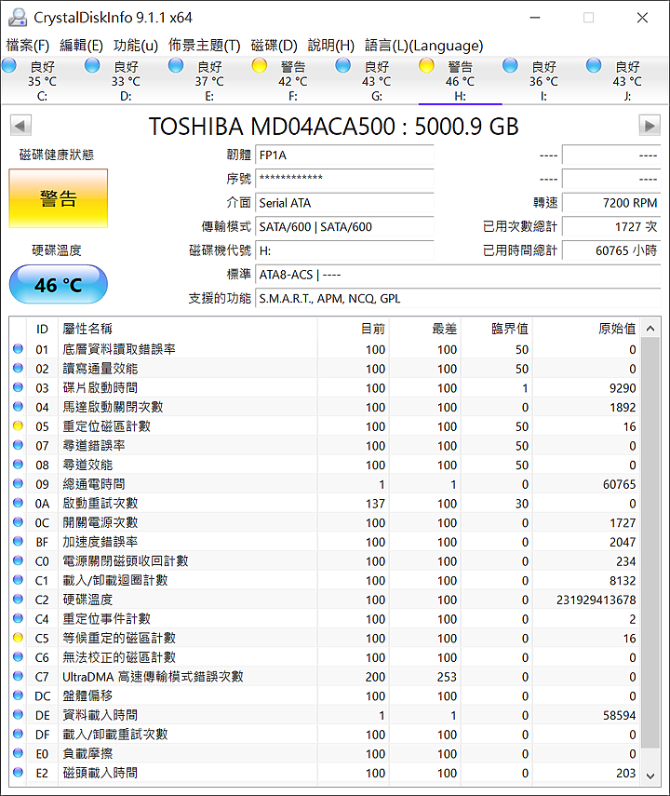Click raw value 231929413678 in temperature row

596,600
